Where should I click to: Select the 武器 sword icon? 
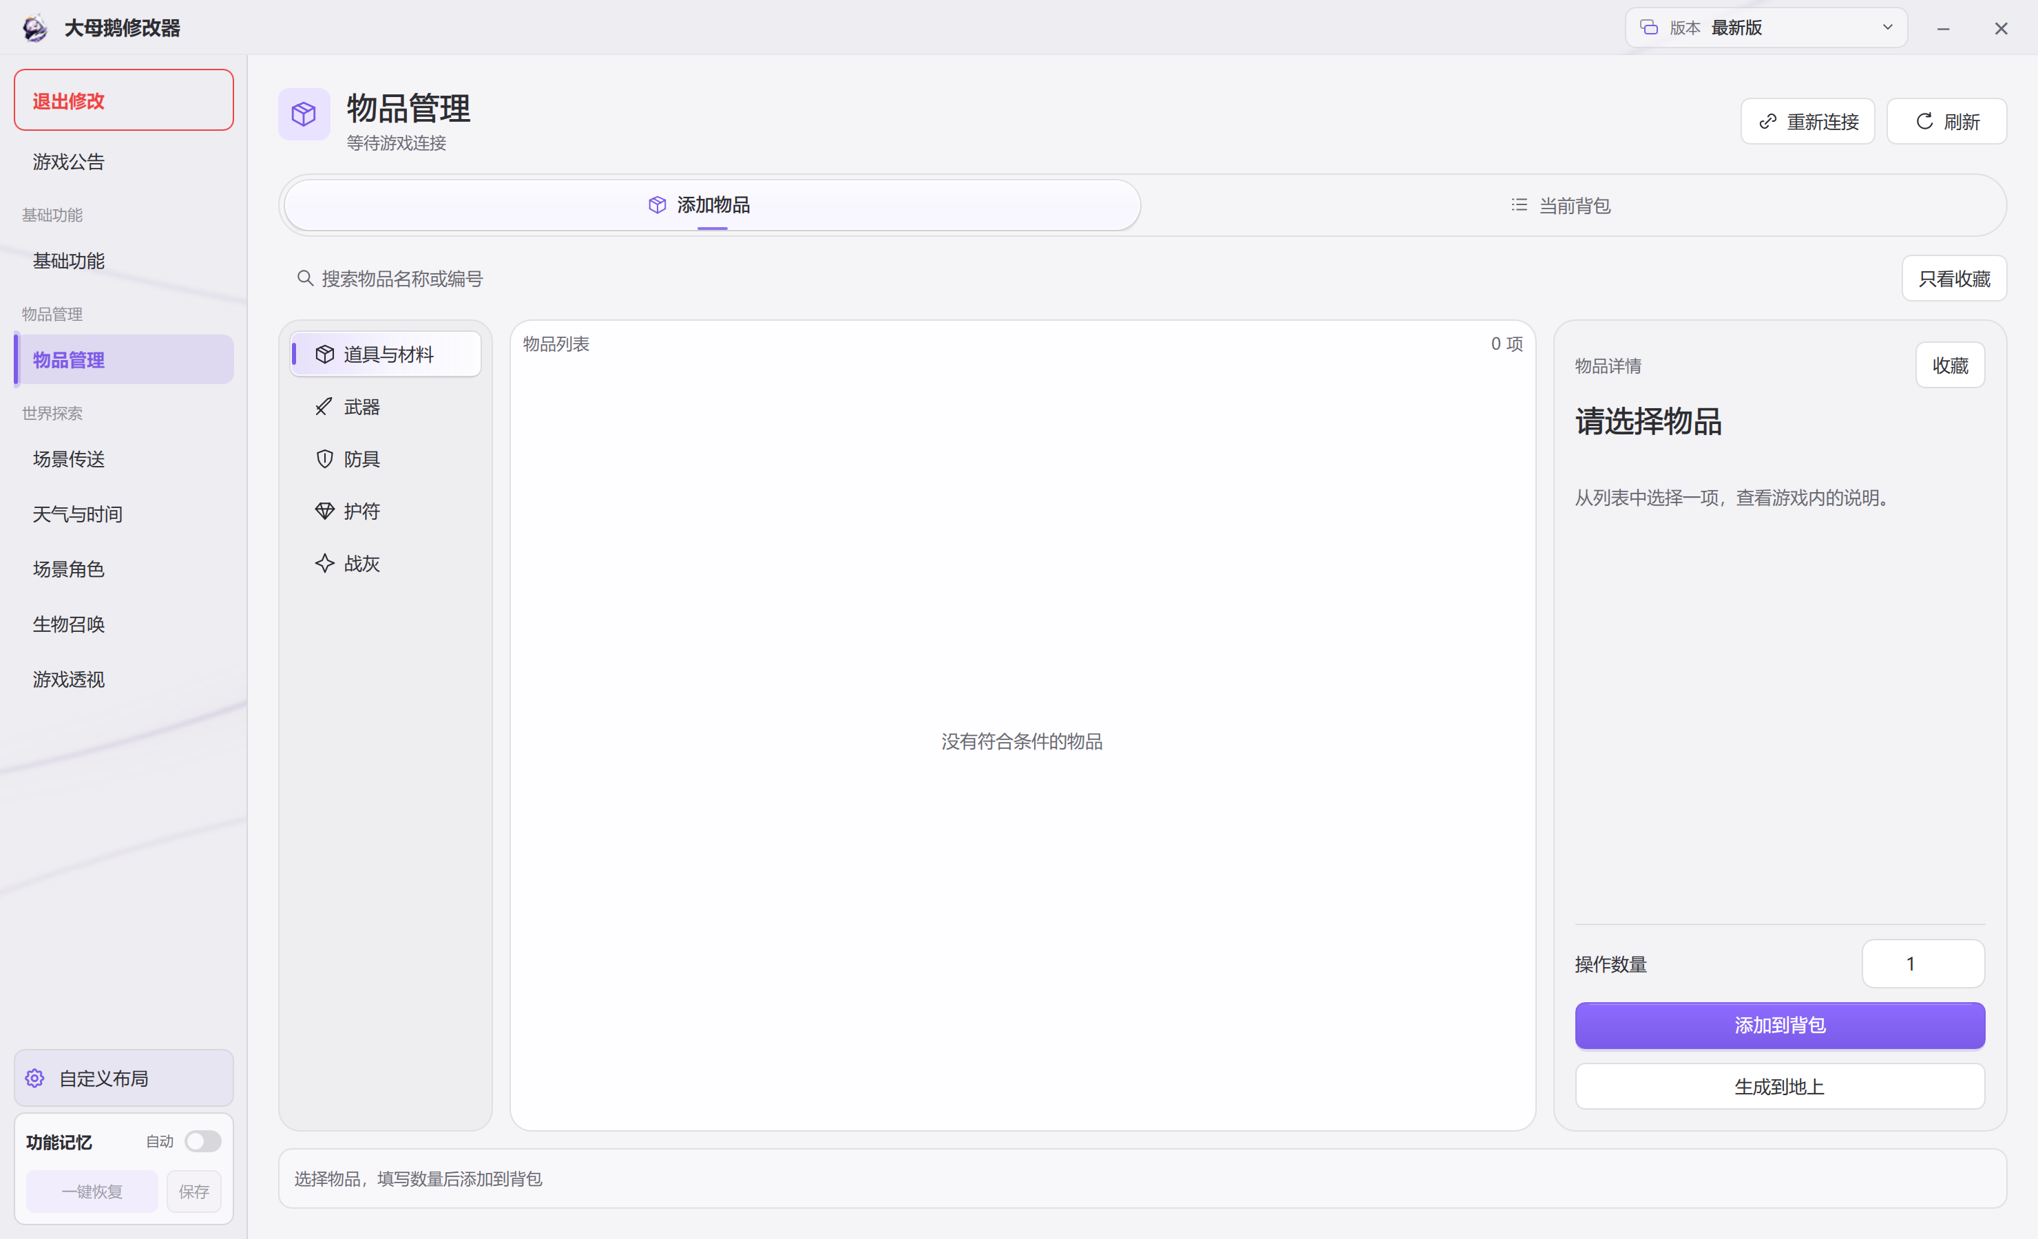point(324,407)
